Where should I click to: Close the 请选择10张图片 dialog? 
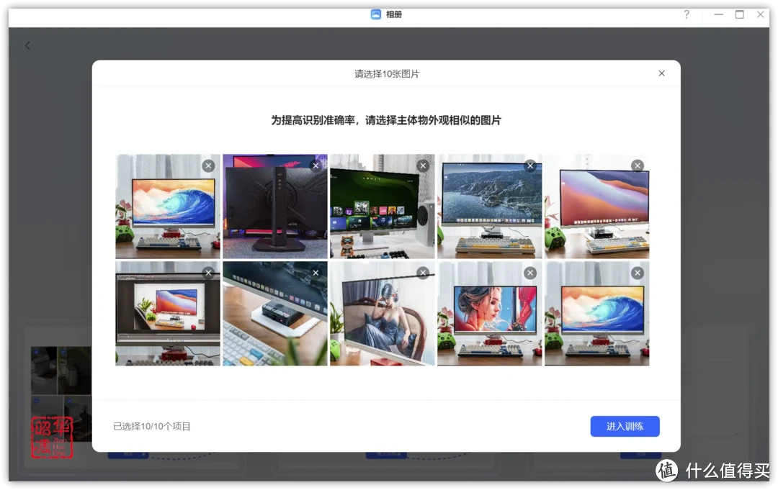pos(661,73)
